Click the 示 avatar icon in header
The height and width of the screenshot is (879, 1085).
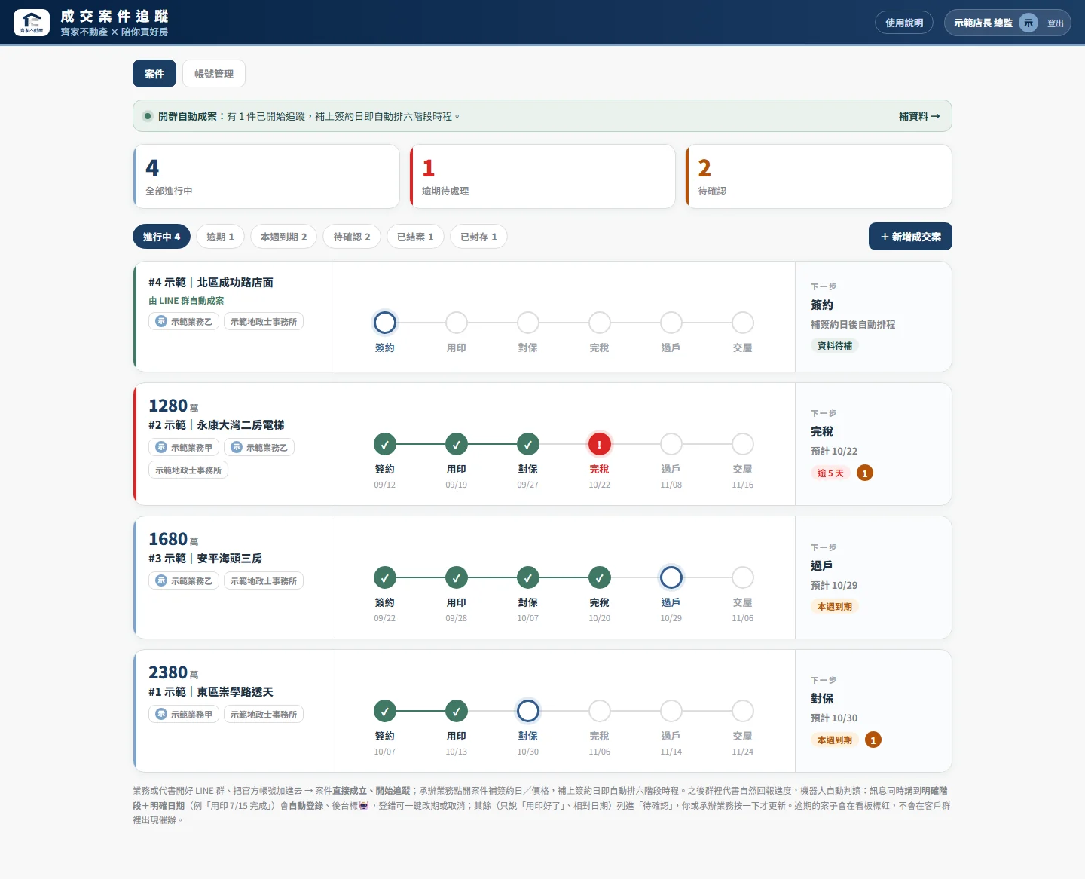pos(1028,23)
